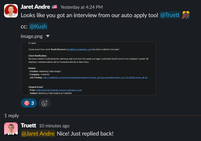Collapse the image.png attachment with caret
This screenshot has height=141, width=201.
coord(48,36)
